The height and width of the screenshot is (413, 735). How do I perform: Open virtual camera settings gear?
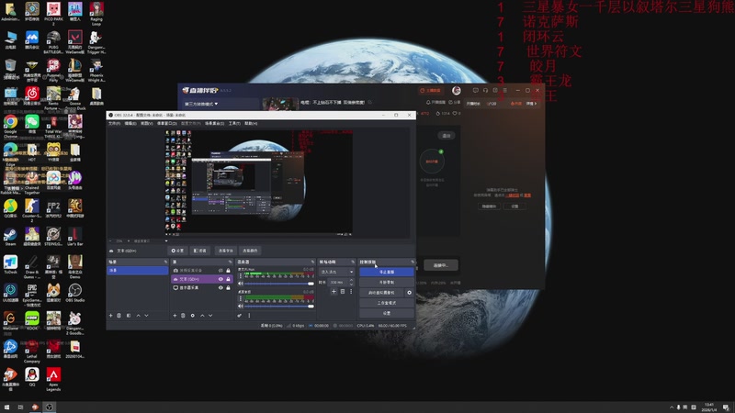pyautogui.click(x=409, y=293)
